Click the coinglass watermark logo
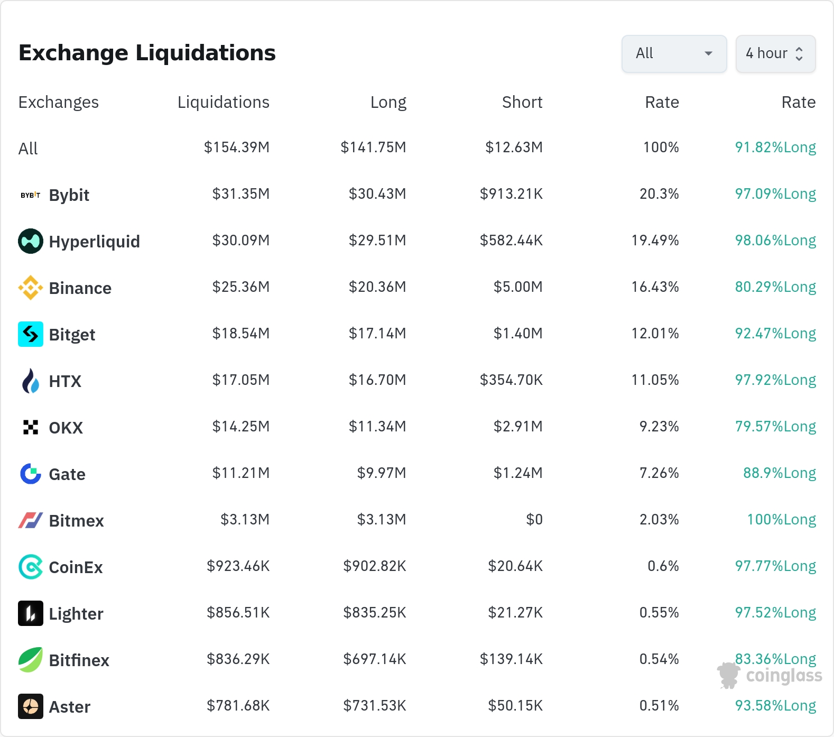Image resolution: width=834 pixels, height=737 pixels. [x=770, y=676]
